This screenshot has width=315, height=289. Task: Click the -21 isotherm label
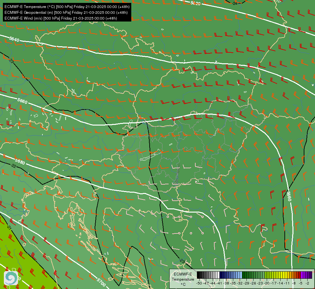coord(9,227)
